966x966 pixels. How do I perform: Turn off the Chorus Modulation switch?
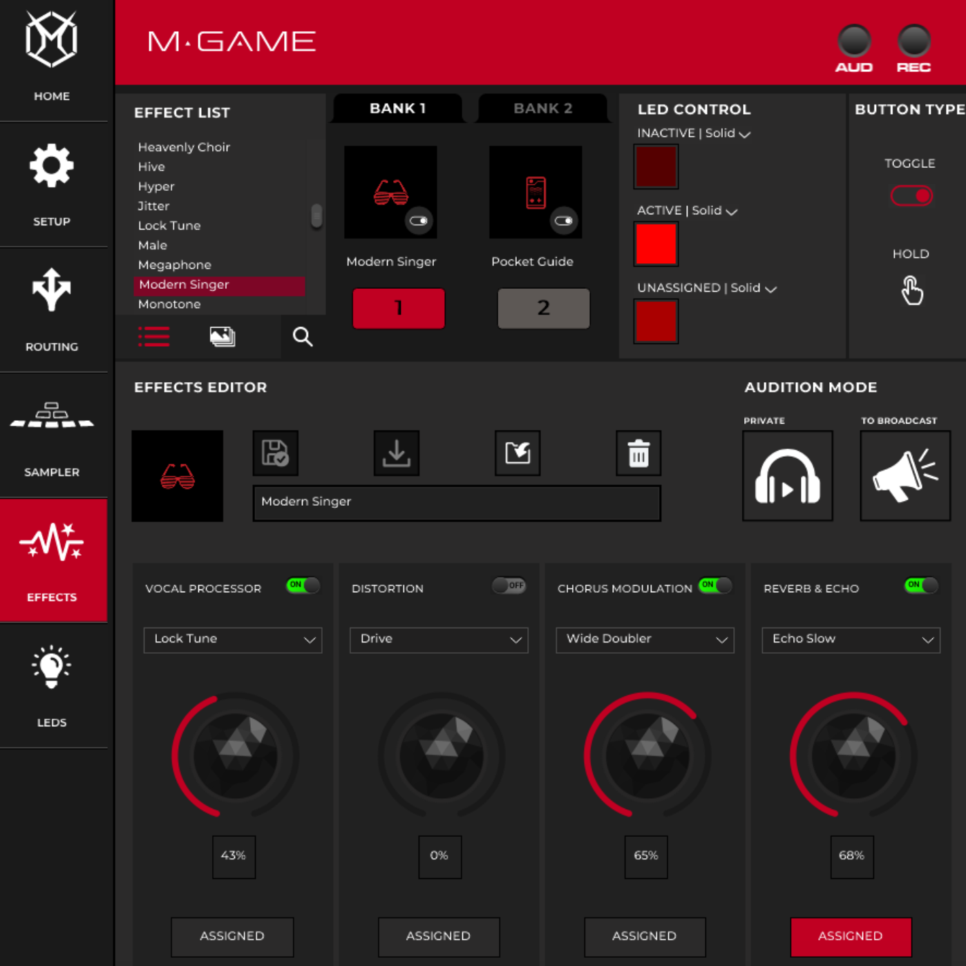coord(715,585)
